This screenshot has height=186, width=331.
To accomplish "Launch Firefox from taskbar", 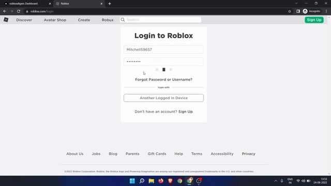I will [x=161, y=181].
